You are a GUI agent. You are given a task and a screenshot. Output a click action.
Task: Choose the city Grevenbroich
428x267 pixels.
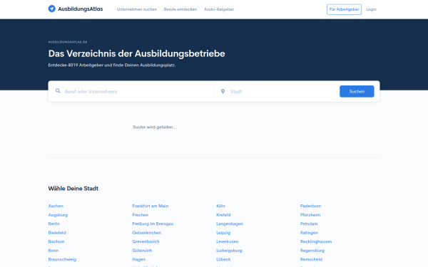pos(146,241)
